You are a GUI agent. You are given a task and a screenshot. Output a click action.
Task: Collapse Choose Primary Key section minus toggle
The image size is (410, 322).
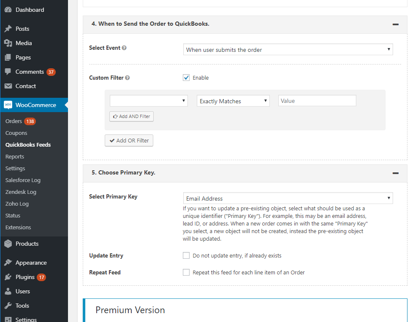[x=395, y=173]
